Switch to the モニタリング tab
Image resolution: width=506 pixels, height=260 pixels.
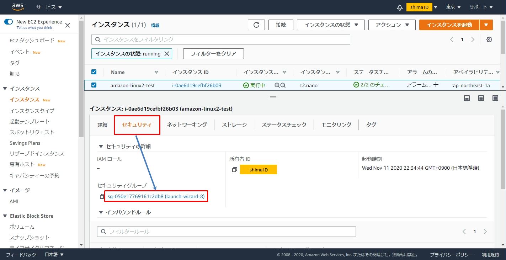[x=336, y=125]
